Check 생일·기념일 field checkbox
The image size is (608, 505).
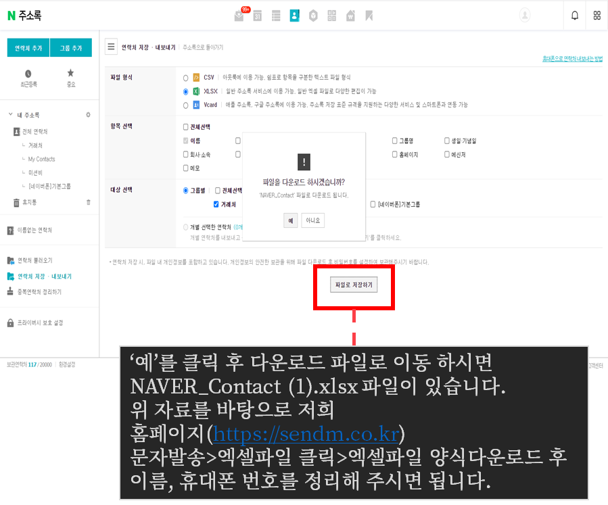click(x=447, y=141)
